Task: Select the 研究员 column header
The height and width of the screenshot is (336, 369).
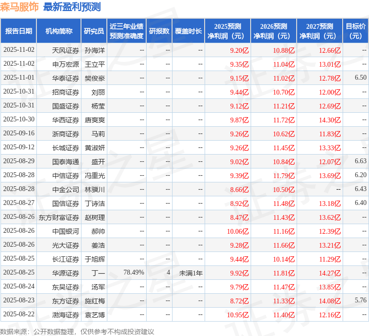Action: (x=94, y=31)
